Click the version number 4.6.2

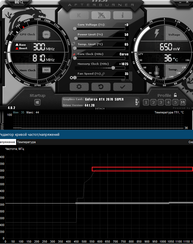11,108
